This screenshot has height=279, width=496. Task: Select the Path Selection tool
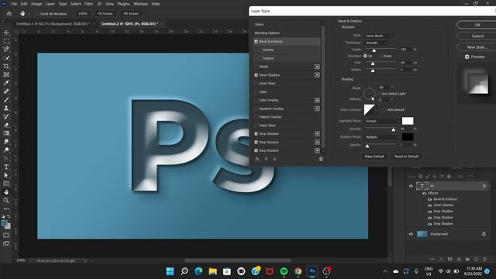pyautogui.click(x=6, y=175)
